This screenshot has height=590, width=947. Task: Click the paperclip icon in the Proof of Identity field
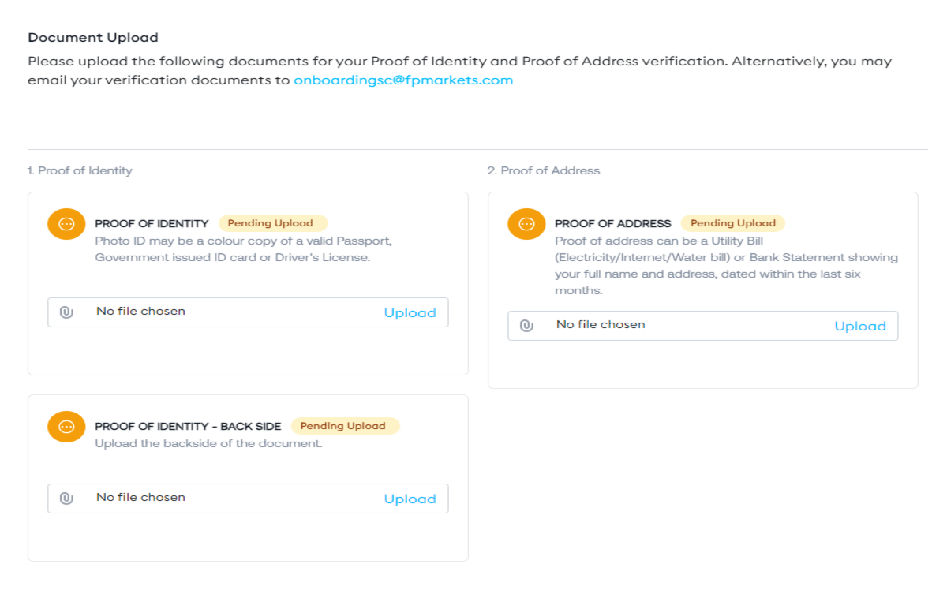(66, 312)
